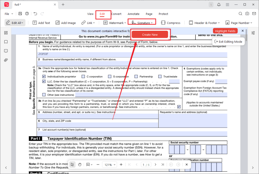Image resolution: width=259 pixels, height=174 pixels.
Task: Toggle the Individual/sole proprietor checkbox
Action: (44, 76)
